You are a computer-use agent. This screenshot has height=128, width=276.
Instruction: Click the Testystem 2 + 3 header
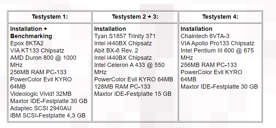click(135, 17)
